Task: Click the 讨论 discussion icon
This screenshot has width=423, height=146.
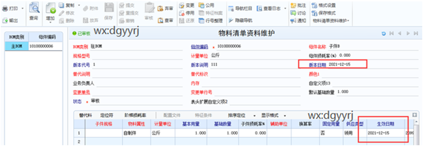Action: click(293, 13)
